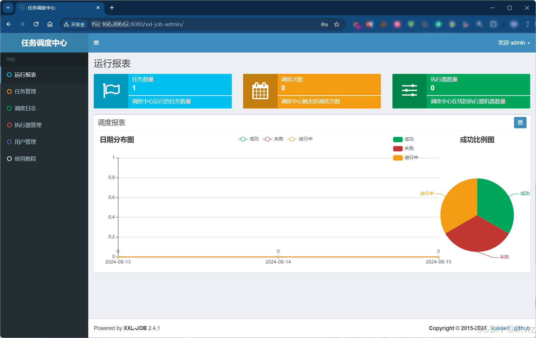Toggle 成功 series in line chart legend
The width and height of the screenshot is (536, 338).
(248, 139)
